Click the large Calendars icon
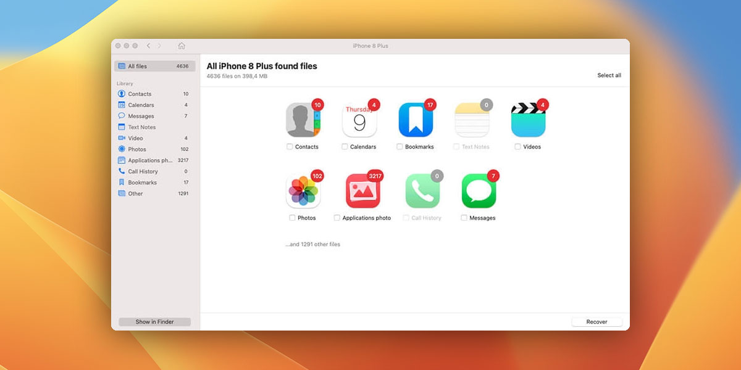 tap(359, 120)
